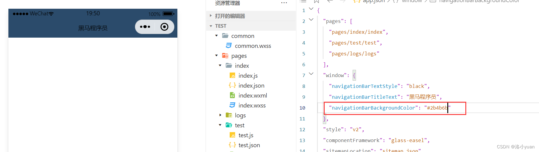Open index.js in the file tree

(248, 76)
